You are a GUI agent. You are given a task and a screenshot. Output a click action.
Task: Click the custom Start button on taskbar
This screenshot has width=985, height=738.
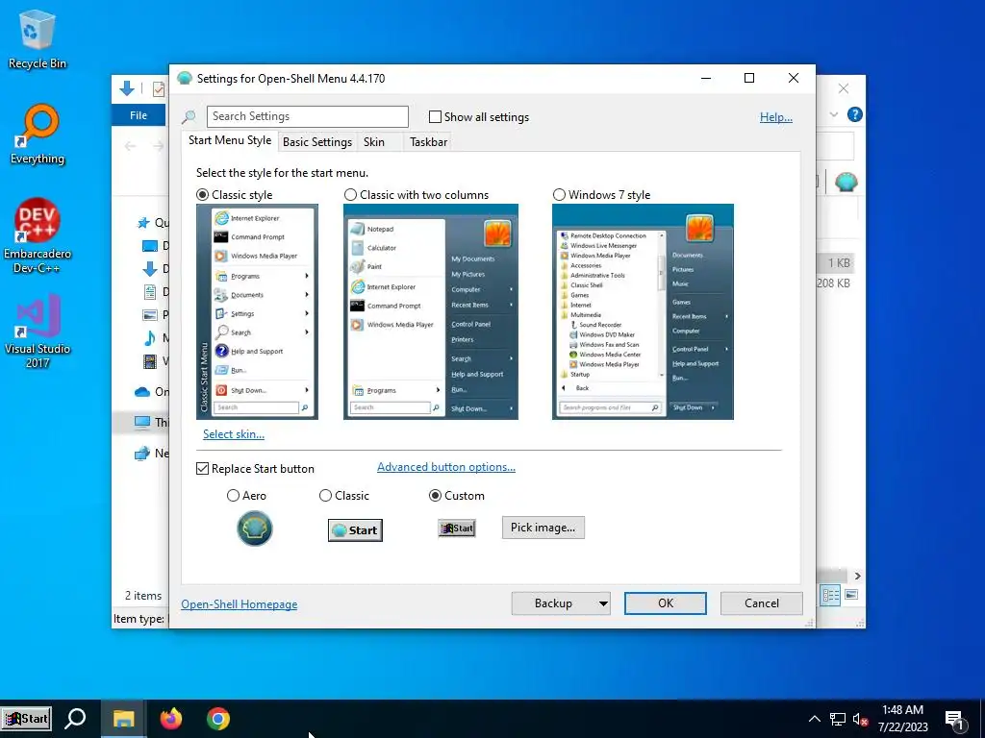pyautogui.click(x=26, y=719)
